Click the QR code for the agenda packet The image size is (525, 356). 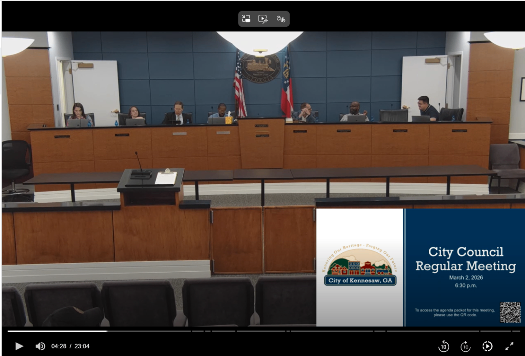(510, 312)
